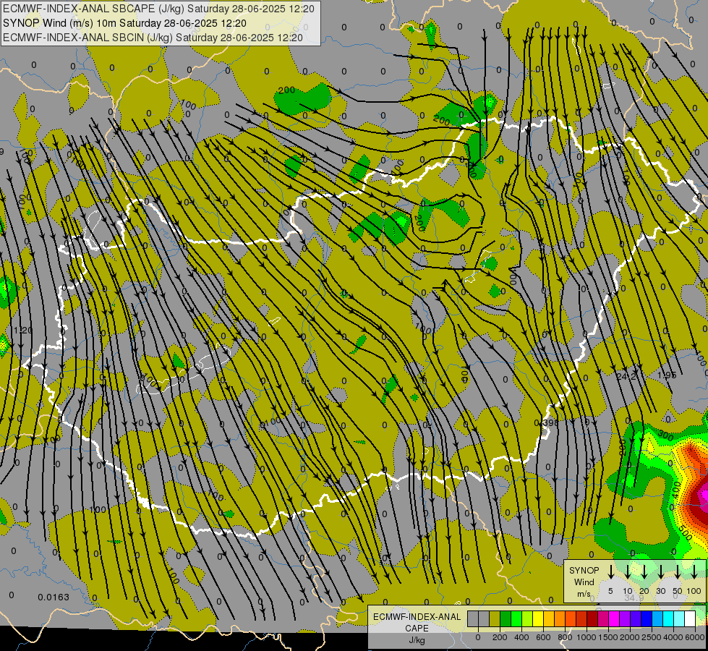
Task: Click the 500 contour label on the CAPE maximum
Action: (x=685, y=533)
